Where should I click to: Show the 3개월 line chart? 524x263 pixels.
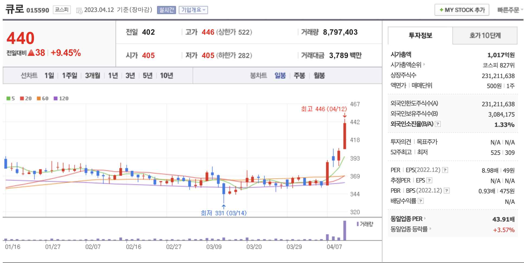click(92, 76)
